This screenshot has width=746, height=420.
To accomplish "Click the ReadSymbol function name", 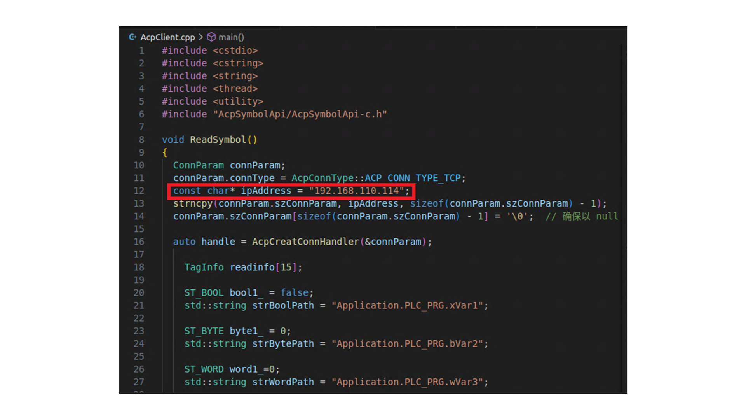I will (218, 140).
